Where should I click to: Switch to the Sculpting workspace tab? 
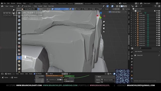[45, 4]
